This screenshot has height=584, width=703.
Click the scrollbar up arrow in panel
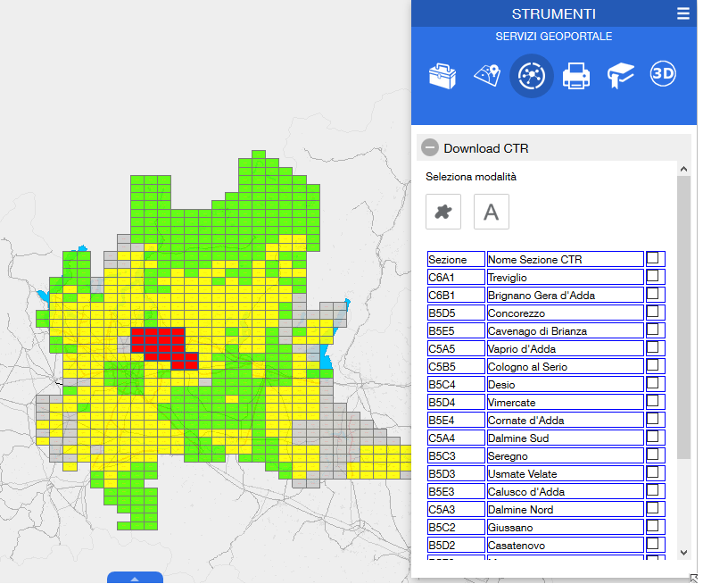click(683, 168)
